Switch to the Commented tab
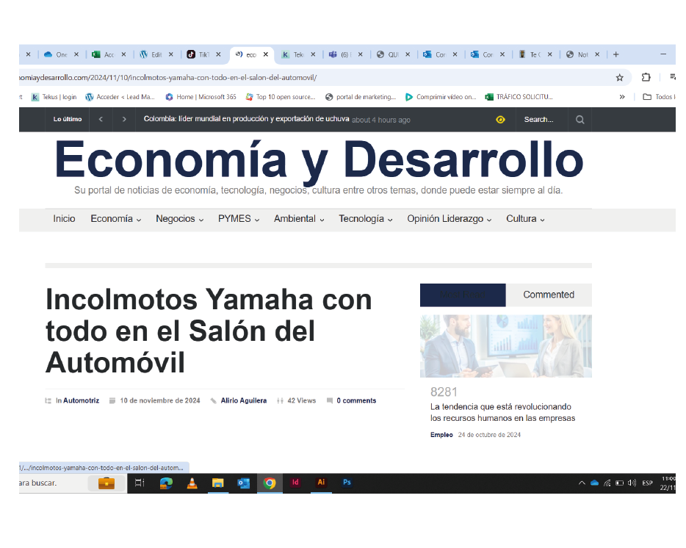The height and width of the screenshot is (548, 686). 548,295
